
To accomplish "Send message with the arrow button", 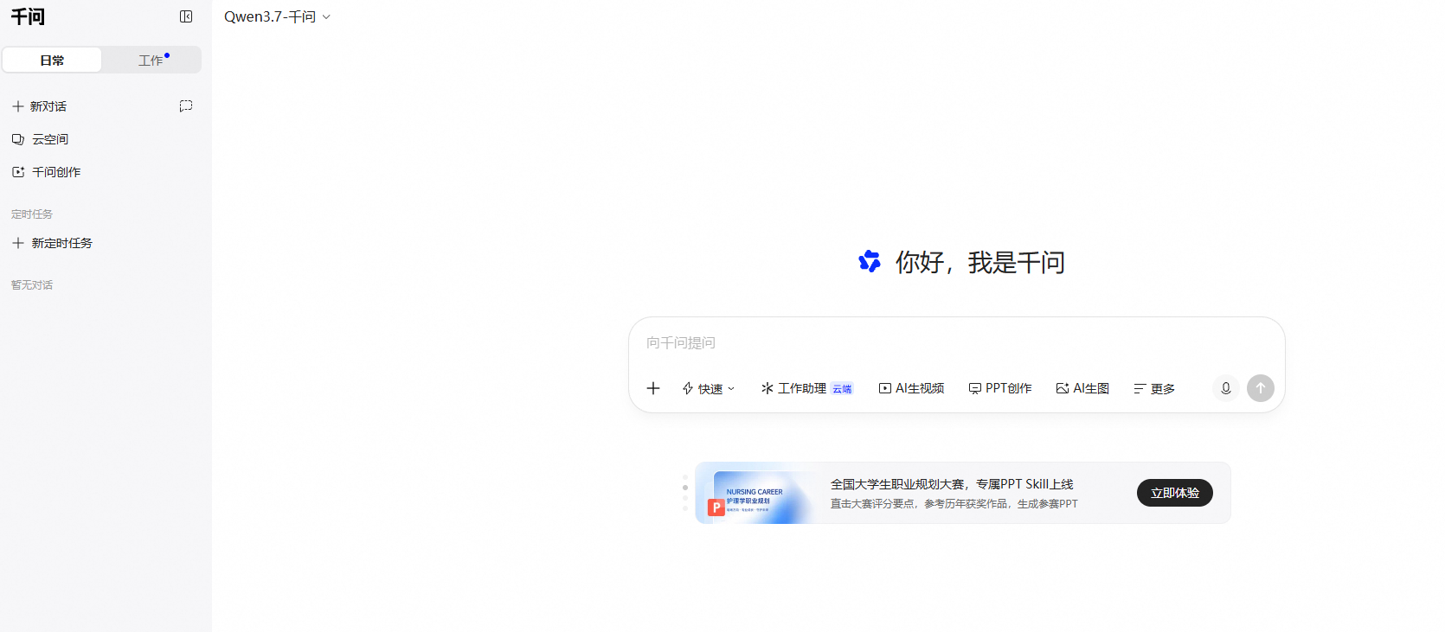I will tap(1261, 388).
